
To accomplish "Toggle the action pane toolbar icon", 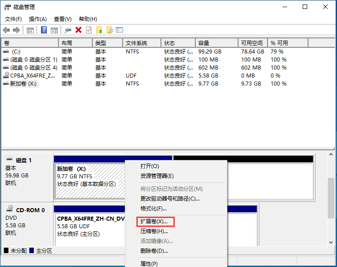I will 54,30.
